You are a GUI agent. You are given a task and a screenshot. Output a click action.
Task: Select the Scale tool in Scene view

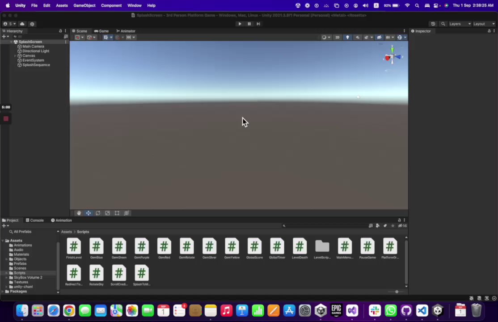click(107, 213)
